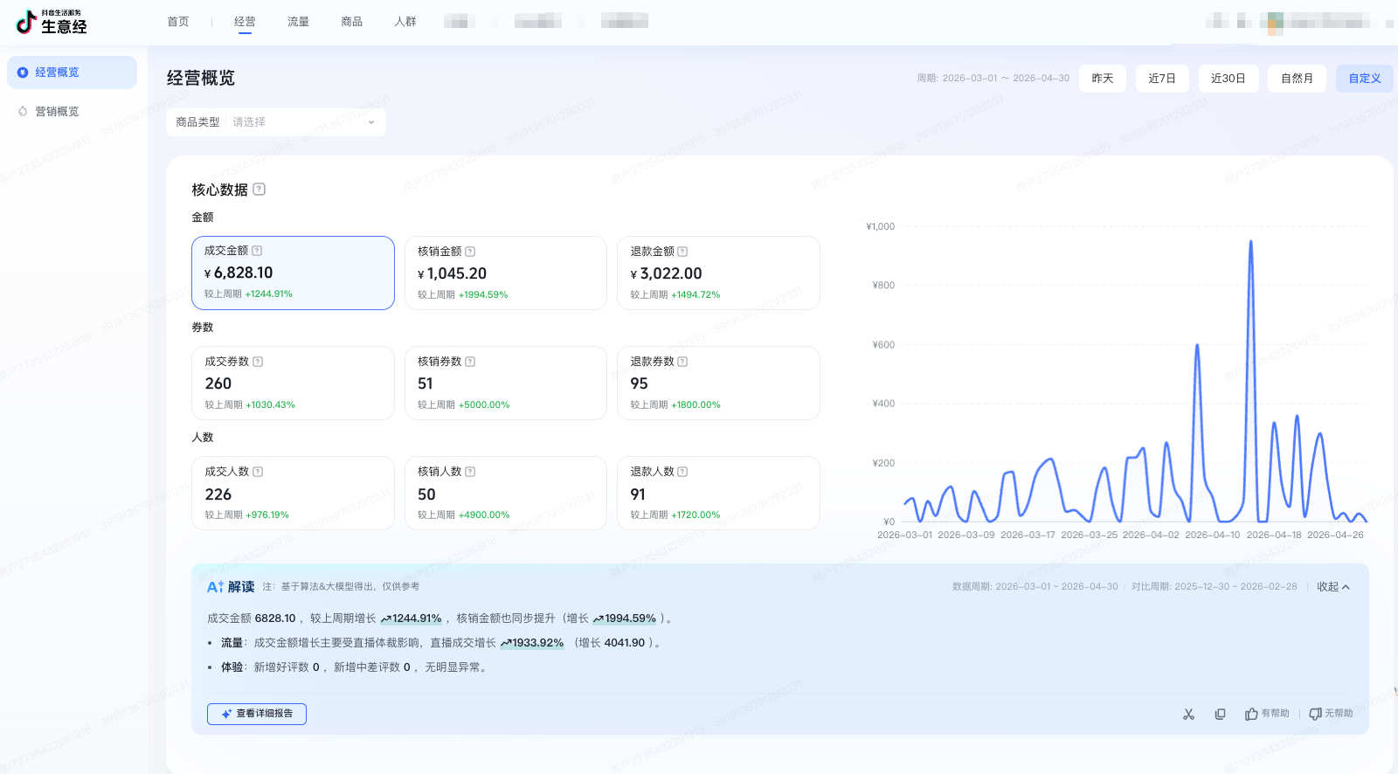Open 查看详细报告
The height and width of the screenshot is (774, 1398).
point(257,714)
